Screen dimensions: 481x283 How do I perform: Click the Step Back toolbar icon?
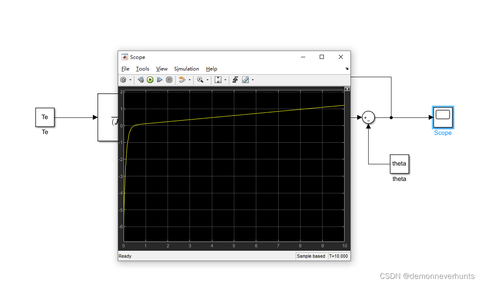pos(141,80)
